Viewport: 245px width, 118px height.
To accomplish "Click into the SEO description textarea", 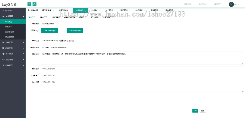I will (x=142, y=58).
